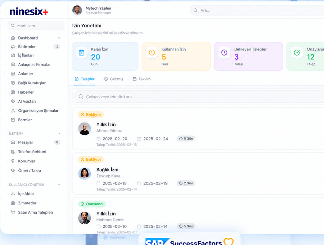Click the Mesajlar count badge 8

click(x=57, y=142)
